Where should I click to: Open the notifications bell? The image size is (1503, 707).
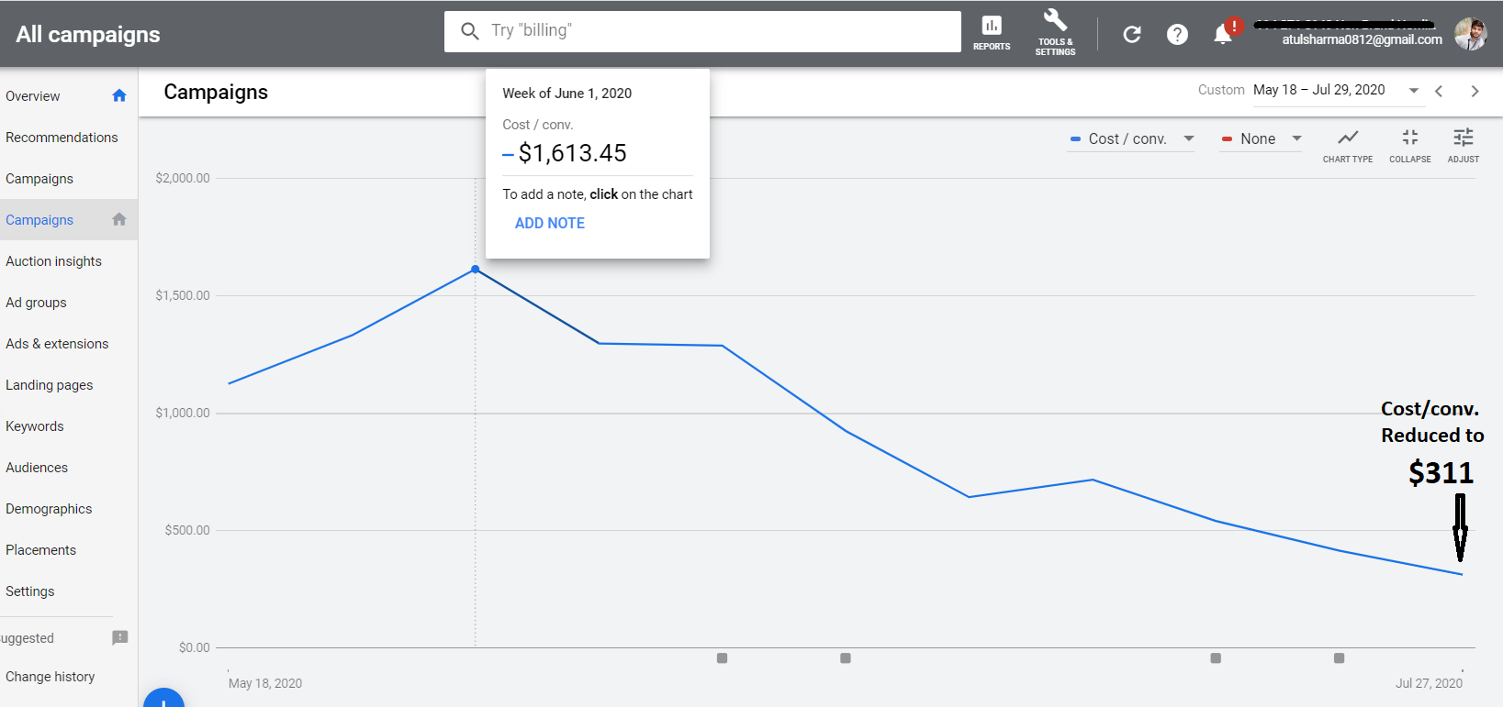coord(1223,34)
